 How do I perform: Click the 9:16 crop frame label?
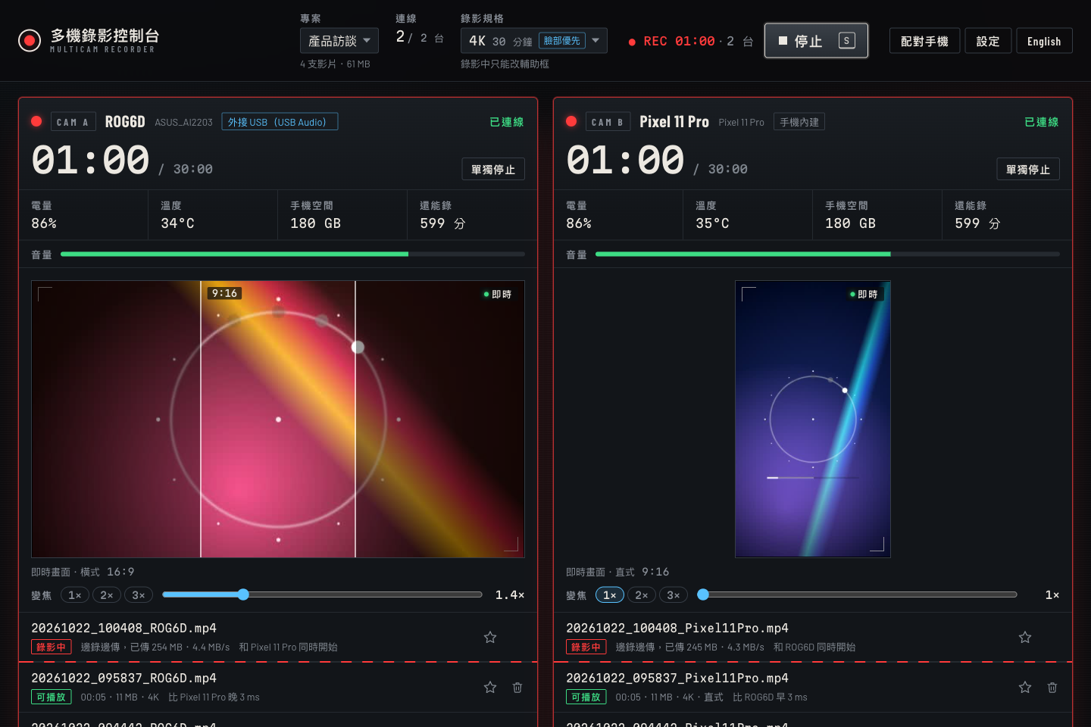point(224,293)
